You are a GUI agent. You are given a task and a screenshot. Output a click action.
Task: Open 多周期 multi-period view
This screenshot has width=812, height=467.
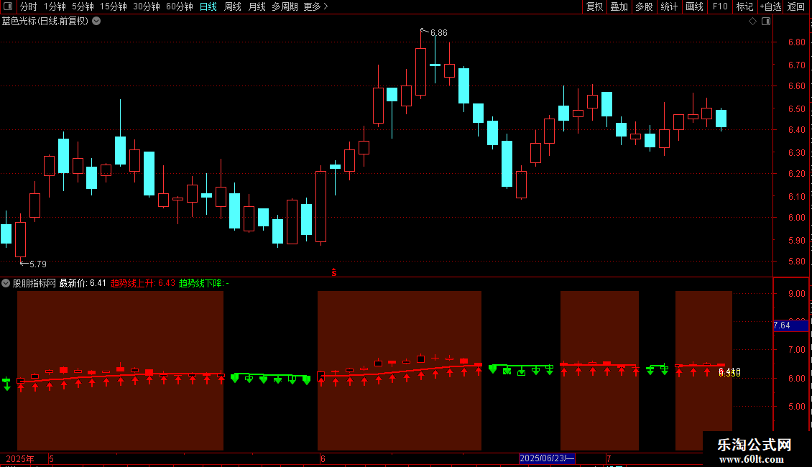(285, 6)
